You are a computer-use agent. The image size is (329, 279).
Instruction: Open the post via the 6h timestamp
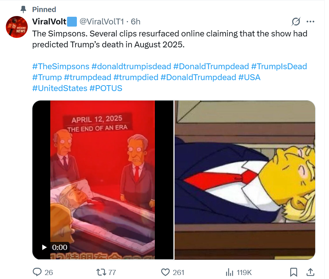coord(134,21)
